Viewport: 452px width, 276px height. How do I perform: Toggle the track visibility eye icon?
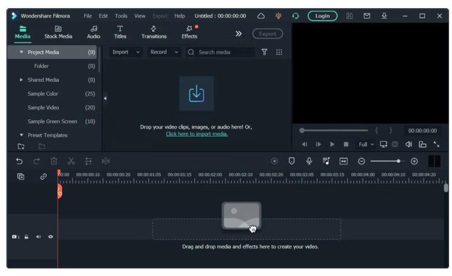pyautogui.click(x=50, y=236)
